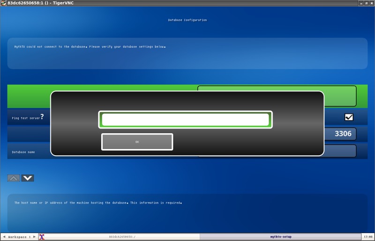Image resolution: width=375 pixels, height=241 pixels.
Task: Click the Ping test server question mark
Action: [x=42, y=117]
